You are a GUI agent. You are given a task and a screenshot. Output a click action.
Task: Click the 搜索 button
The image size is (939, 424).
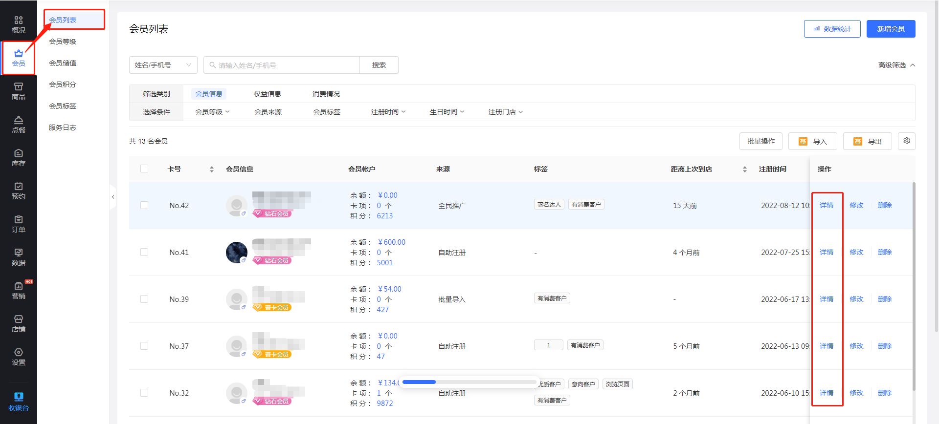379,65
